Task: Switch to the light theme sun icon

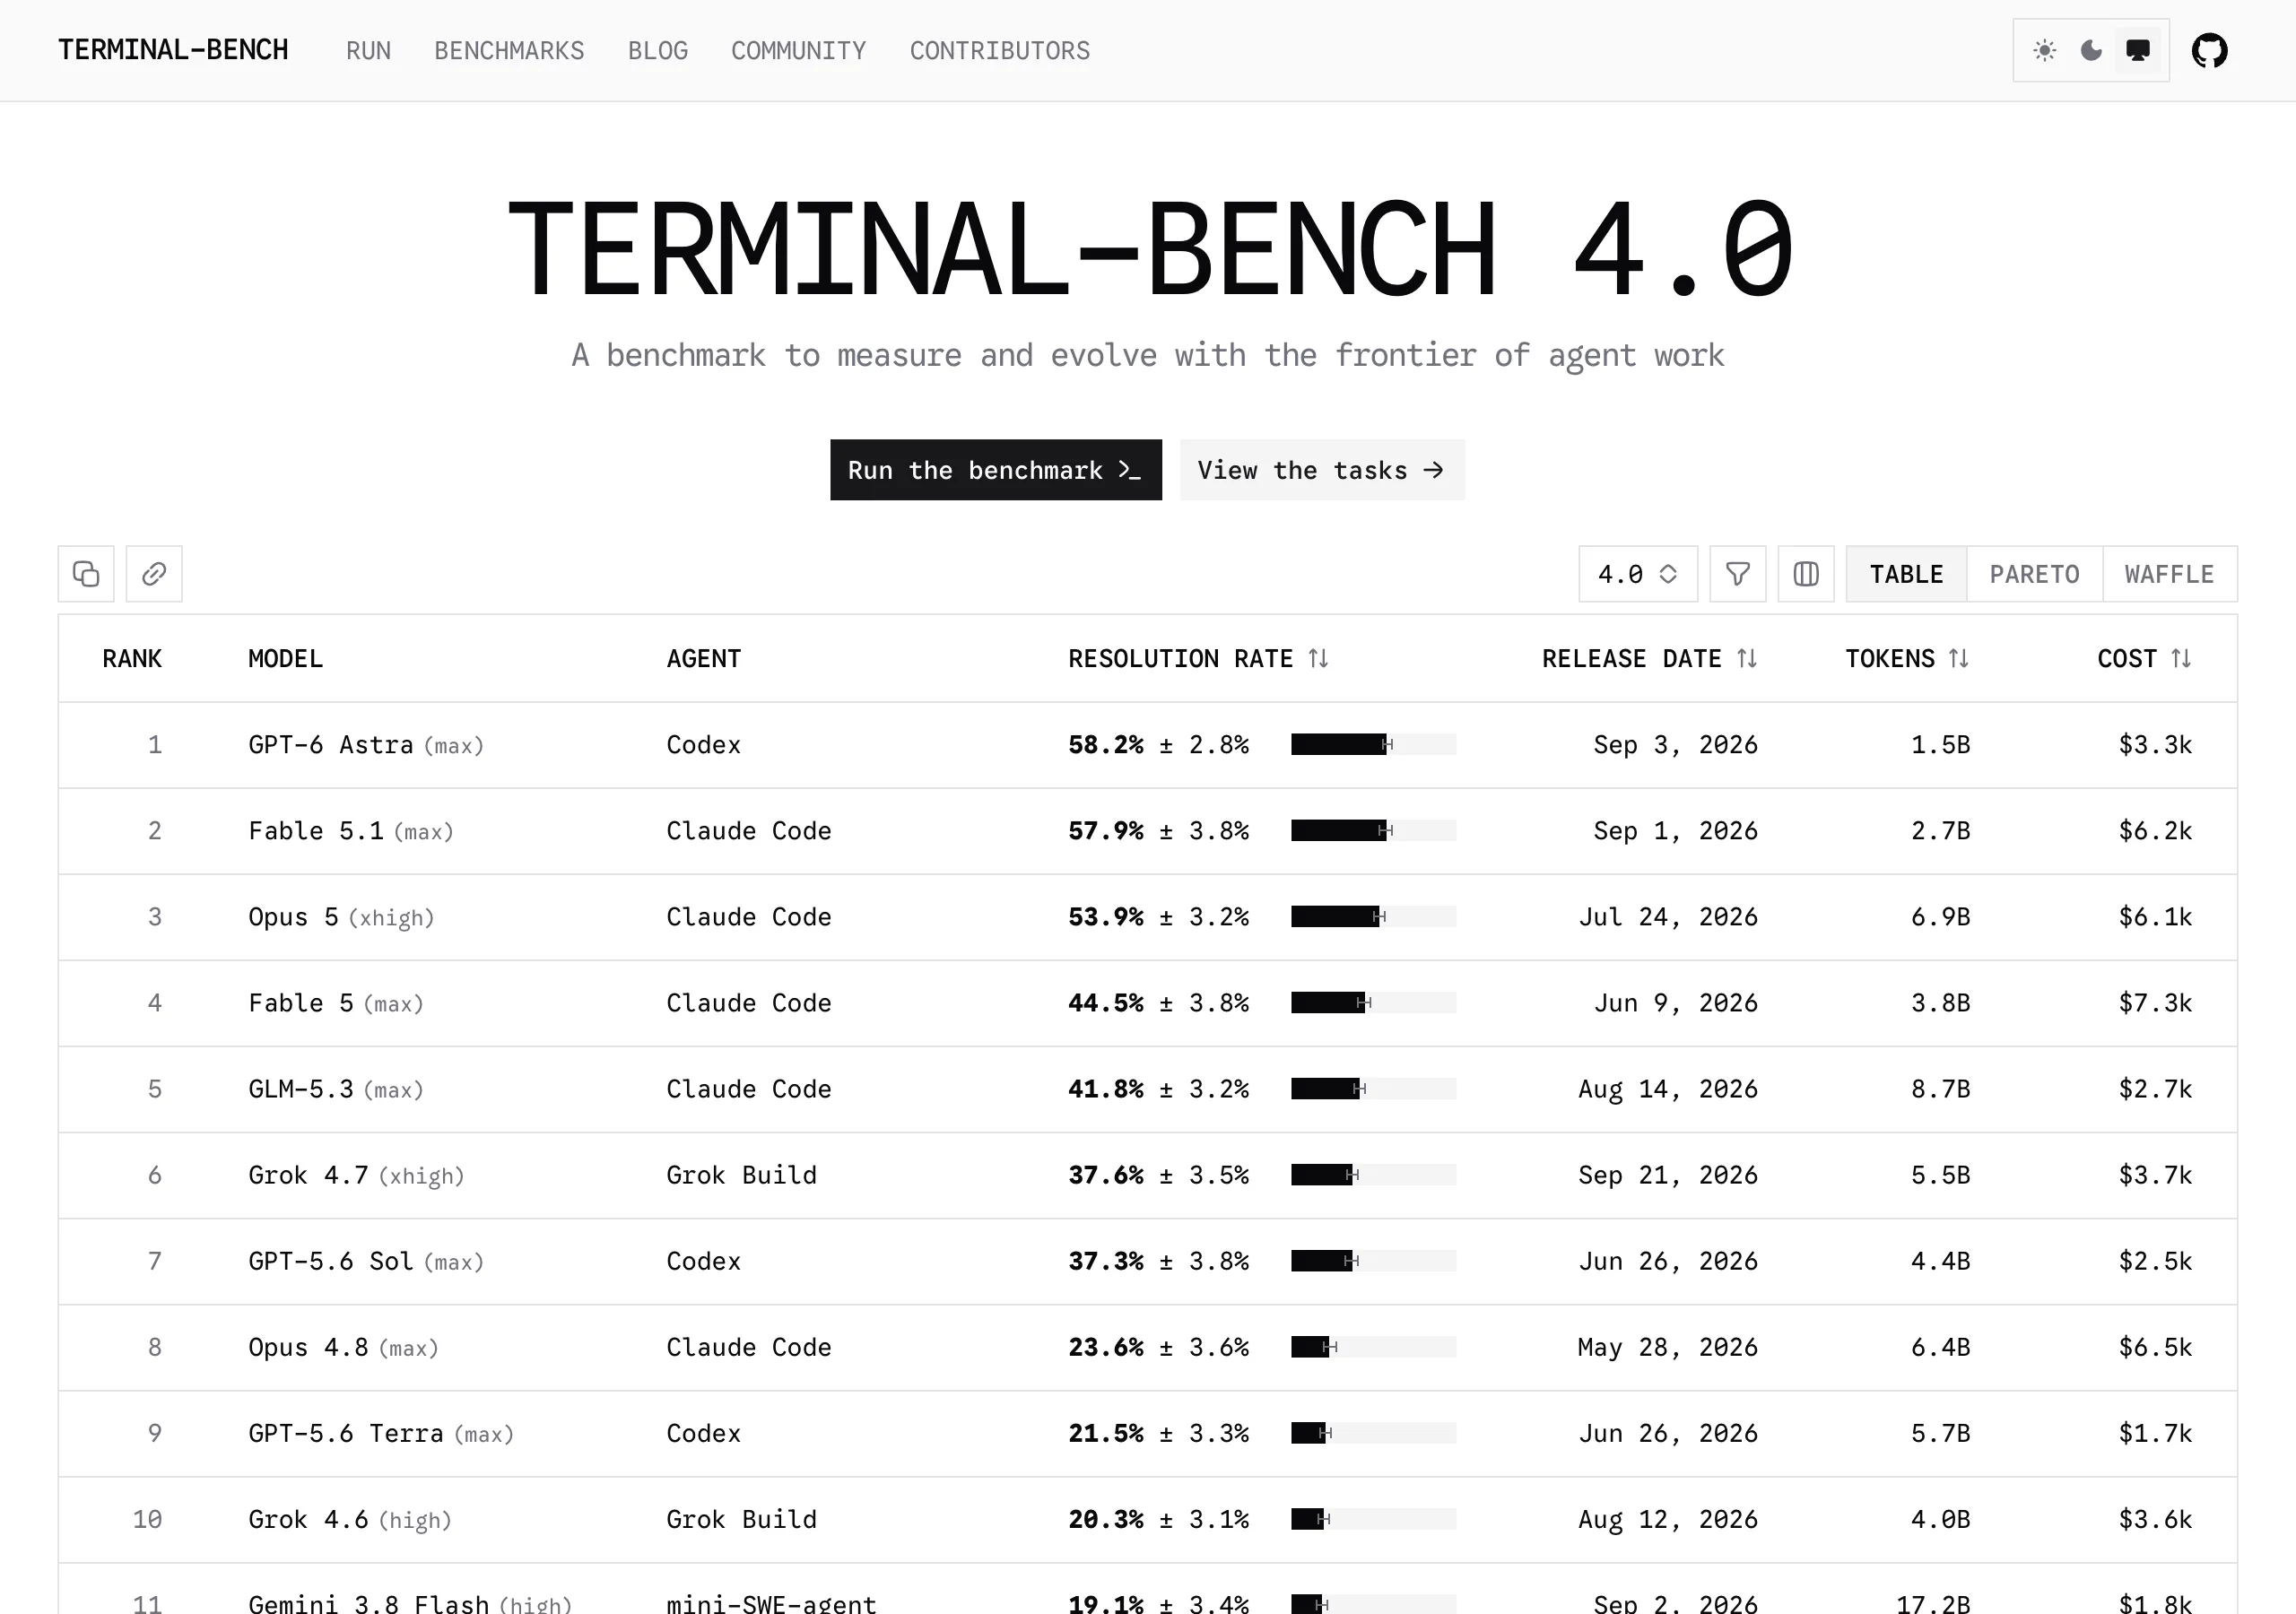Action: pyautogui.click(x=2044, y=50)
